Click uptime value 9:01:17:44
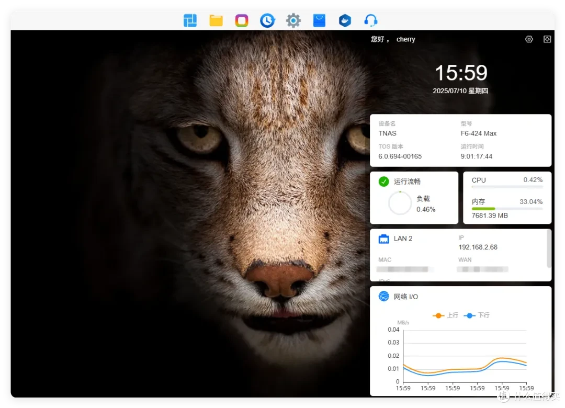The height and width of the screenshot is (408, 565). click(477, 156)
